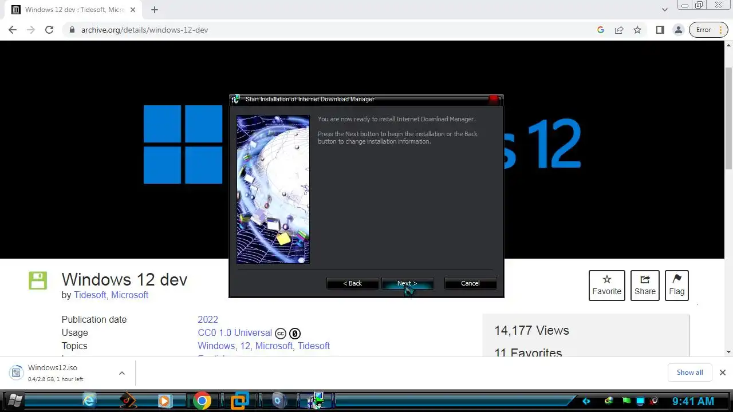Click the green flag tray icon

tap(626, 401)
